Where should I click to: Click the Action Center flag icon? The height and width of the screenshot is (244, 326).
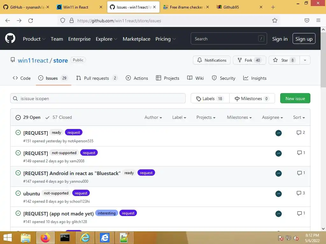coord(281,238)
